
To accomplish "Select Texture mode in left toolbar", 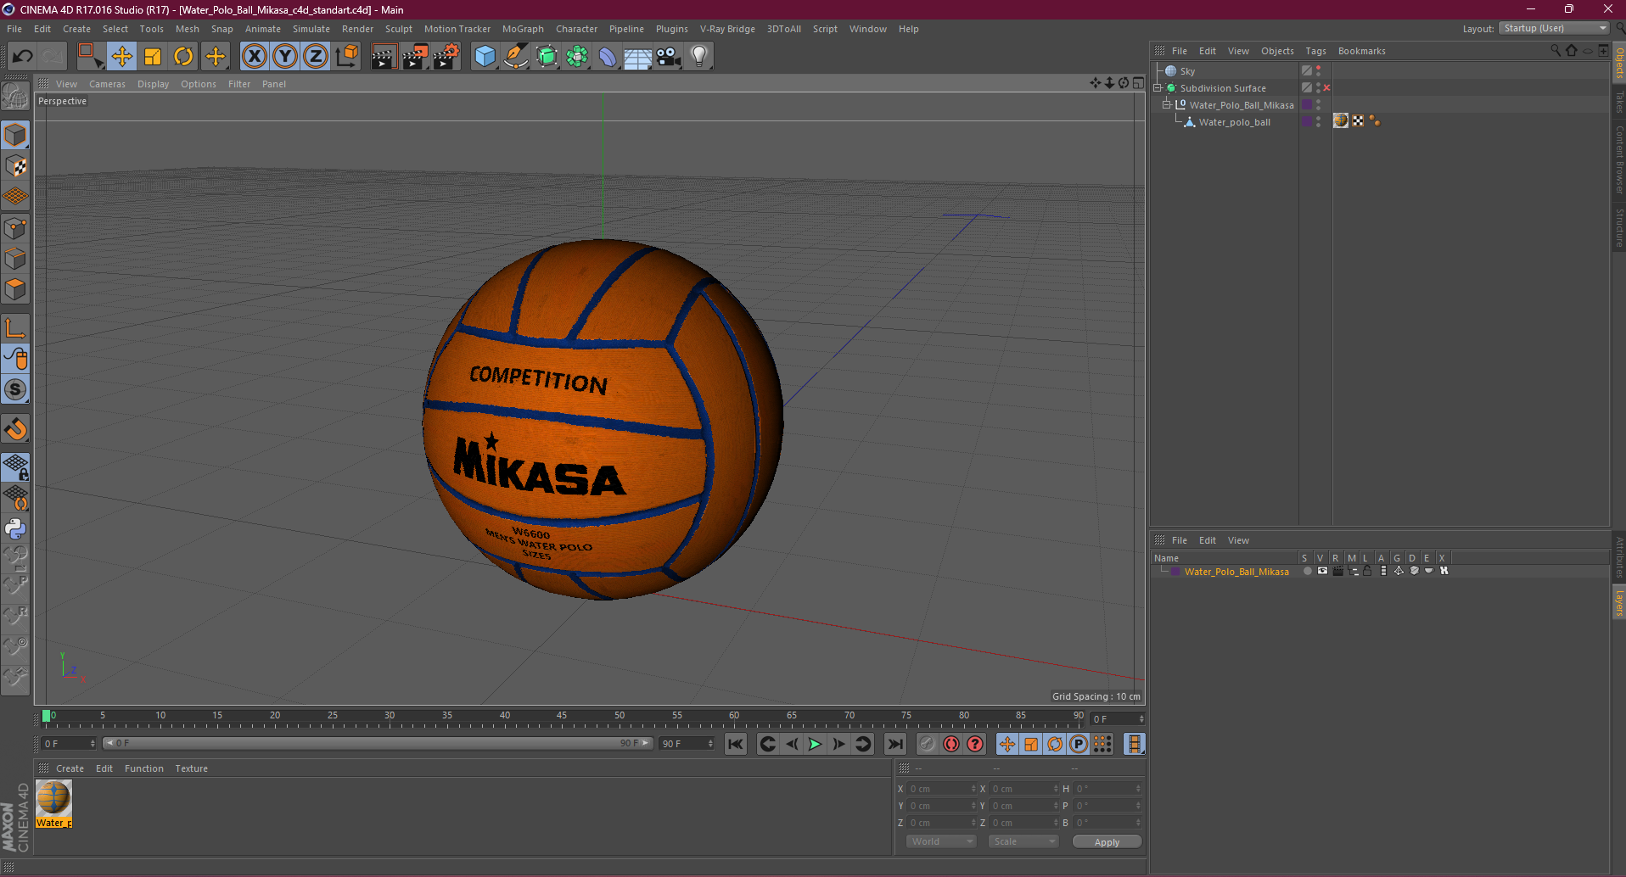I will tap(15, 166).
